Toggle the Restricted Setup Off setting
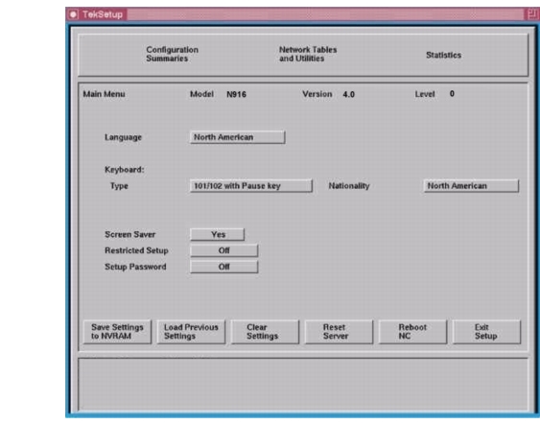 click(x=223, y=250)
